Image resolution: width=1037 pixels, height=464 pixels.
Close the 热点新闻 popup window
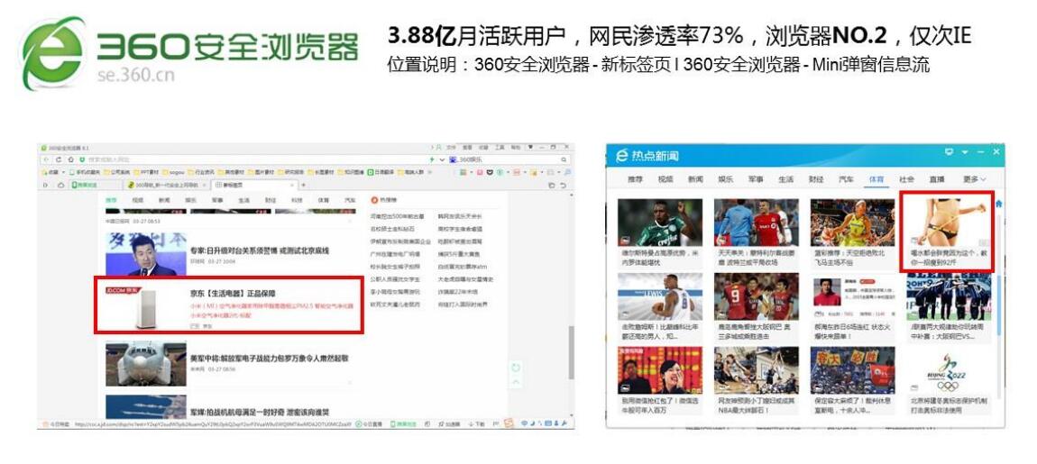point(996,152)
